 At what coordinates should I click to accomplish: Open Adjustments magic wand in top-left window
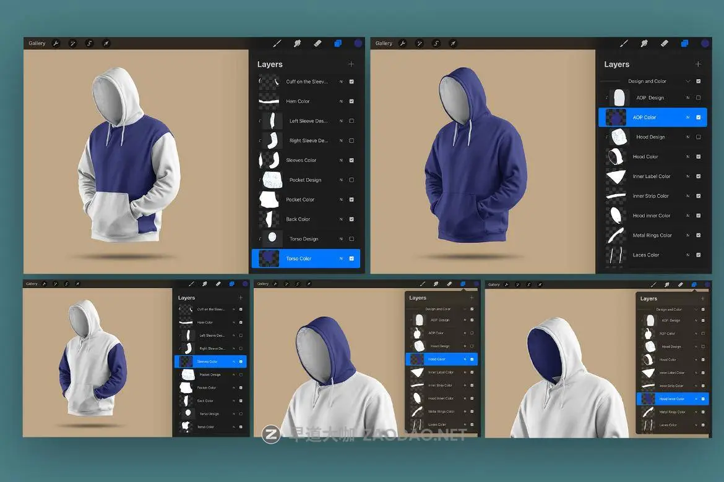pos(72,43)
